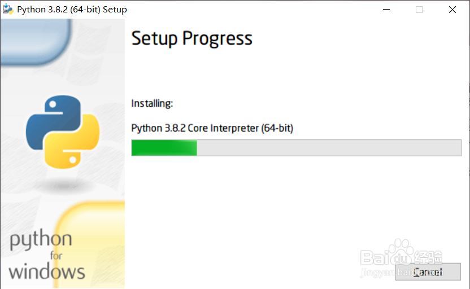Click the "Python 3.8.2 (64-bit) Setup" title text
Screen dimensions: 470x289
point(72,10)
